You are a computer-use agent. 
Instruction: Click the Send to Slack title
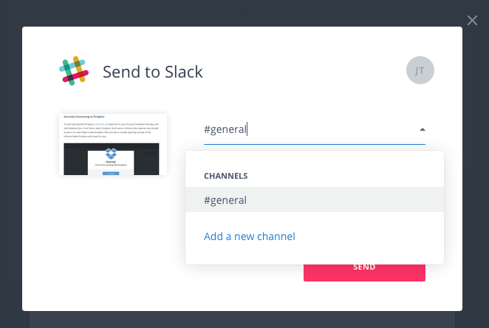(x=152, y=72)
